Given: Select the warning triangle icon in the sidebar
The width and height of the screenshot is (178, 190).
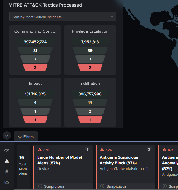Looking at the screenshot, I should 7,161.
